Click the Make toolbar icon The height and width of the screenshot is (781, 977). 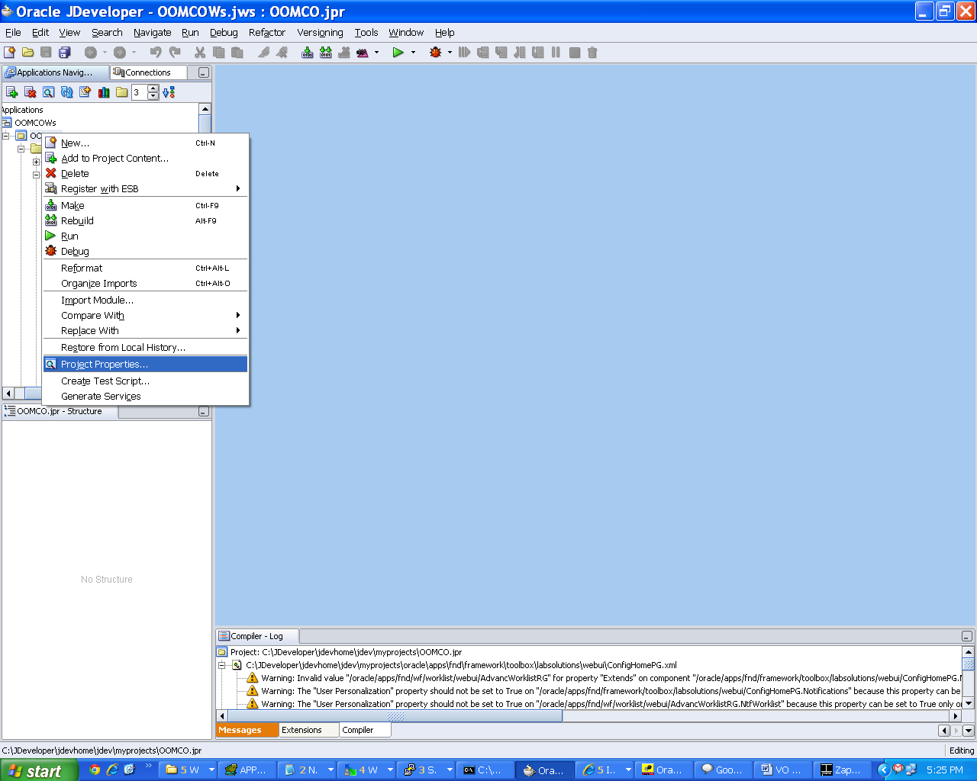point(308,53)
